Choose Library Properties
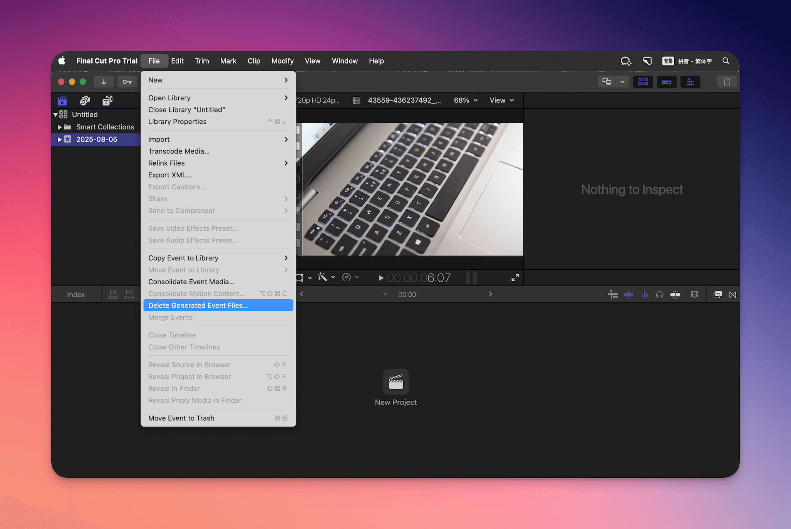 click(x=218, y=121)
